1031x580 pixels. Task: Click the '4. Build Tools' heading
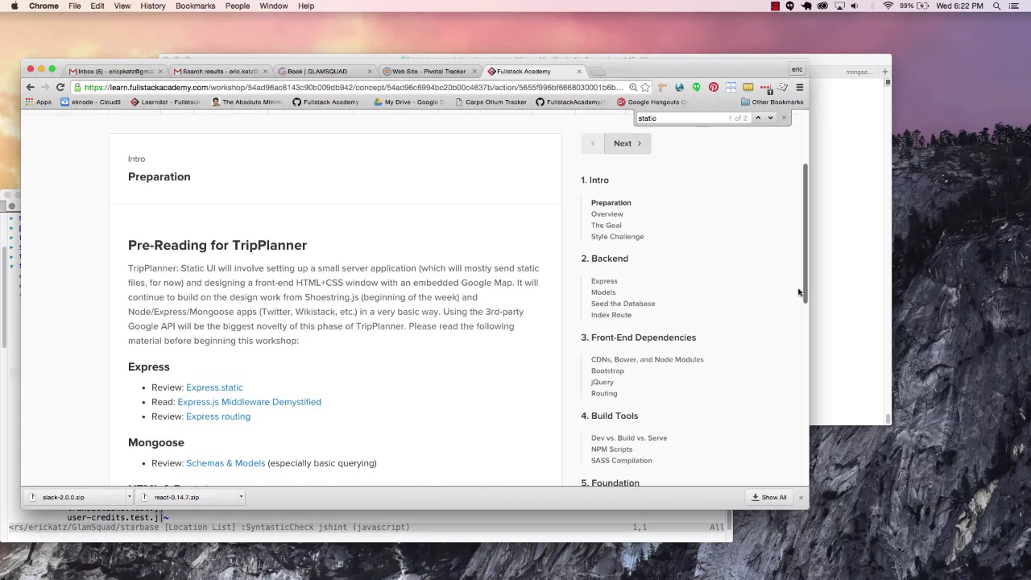pos(609,416)
